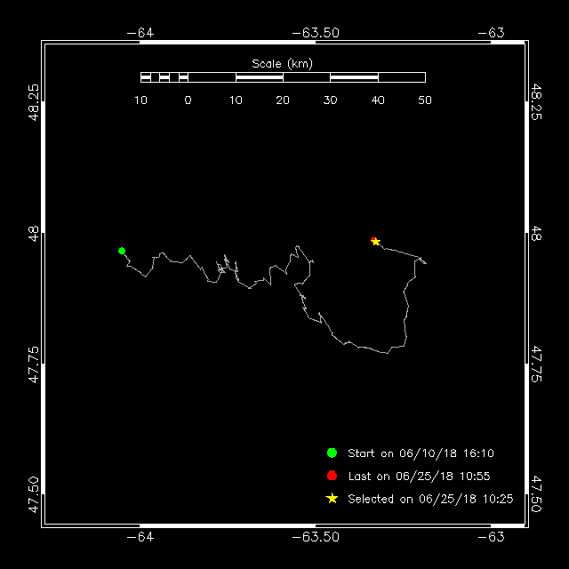Click the '20' label under scale bar
The height and width of the screenshot is (569, 569).
pyautogui.click(x=283, y=100)
